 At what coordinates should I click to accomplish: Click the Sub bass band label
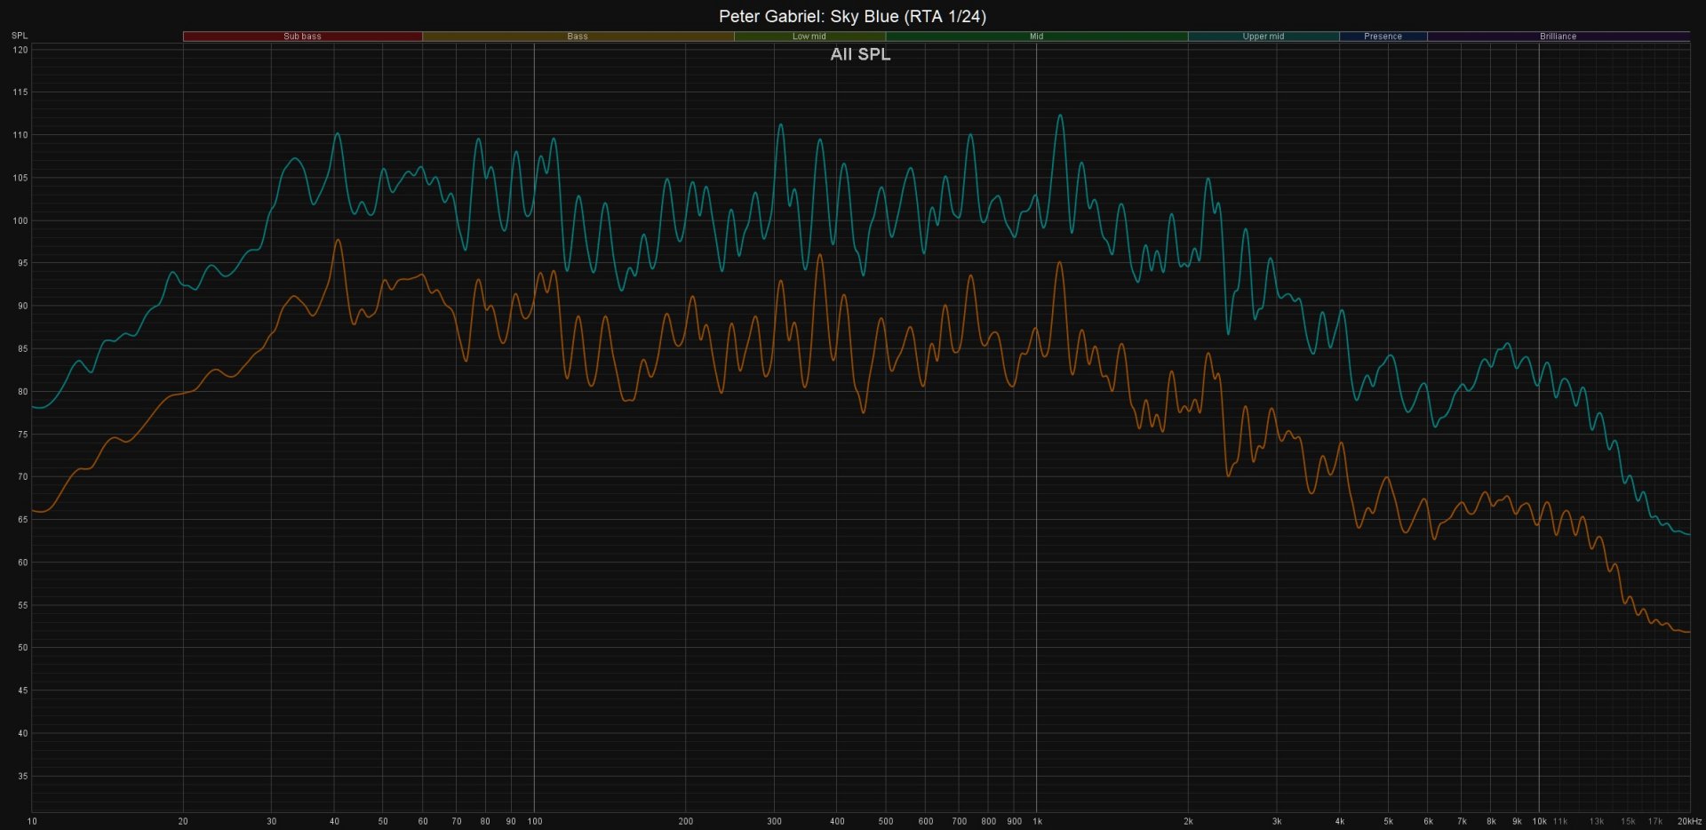click(x=302, y=36)
